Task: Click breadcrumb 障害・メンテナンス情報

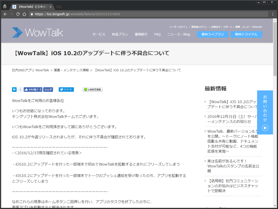Action: coord(71,70)
